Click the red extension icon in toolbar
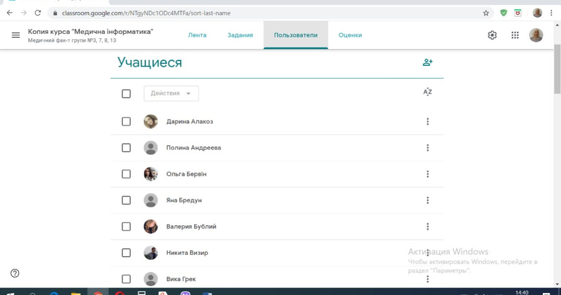Image resolution: width=561 pixels, height=295 pixels. coord(517,13)
